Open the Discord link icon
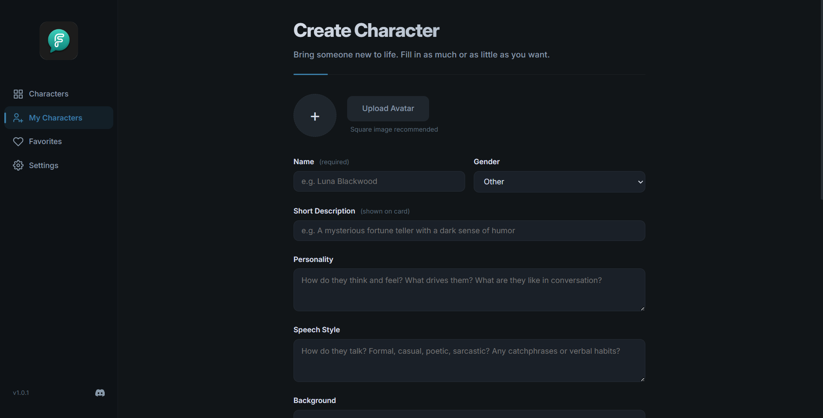This screenshot has width=823, height=418. point(100,393)
